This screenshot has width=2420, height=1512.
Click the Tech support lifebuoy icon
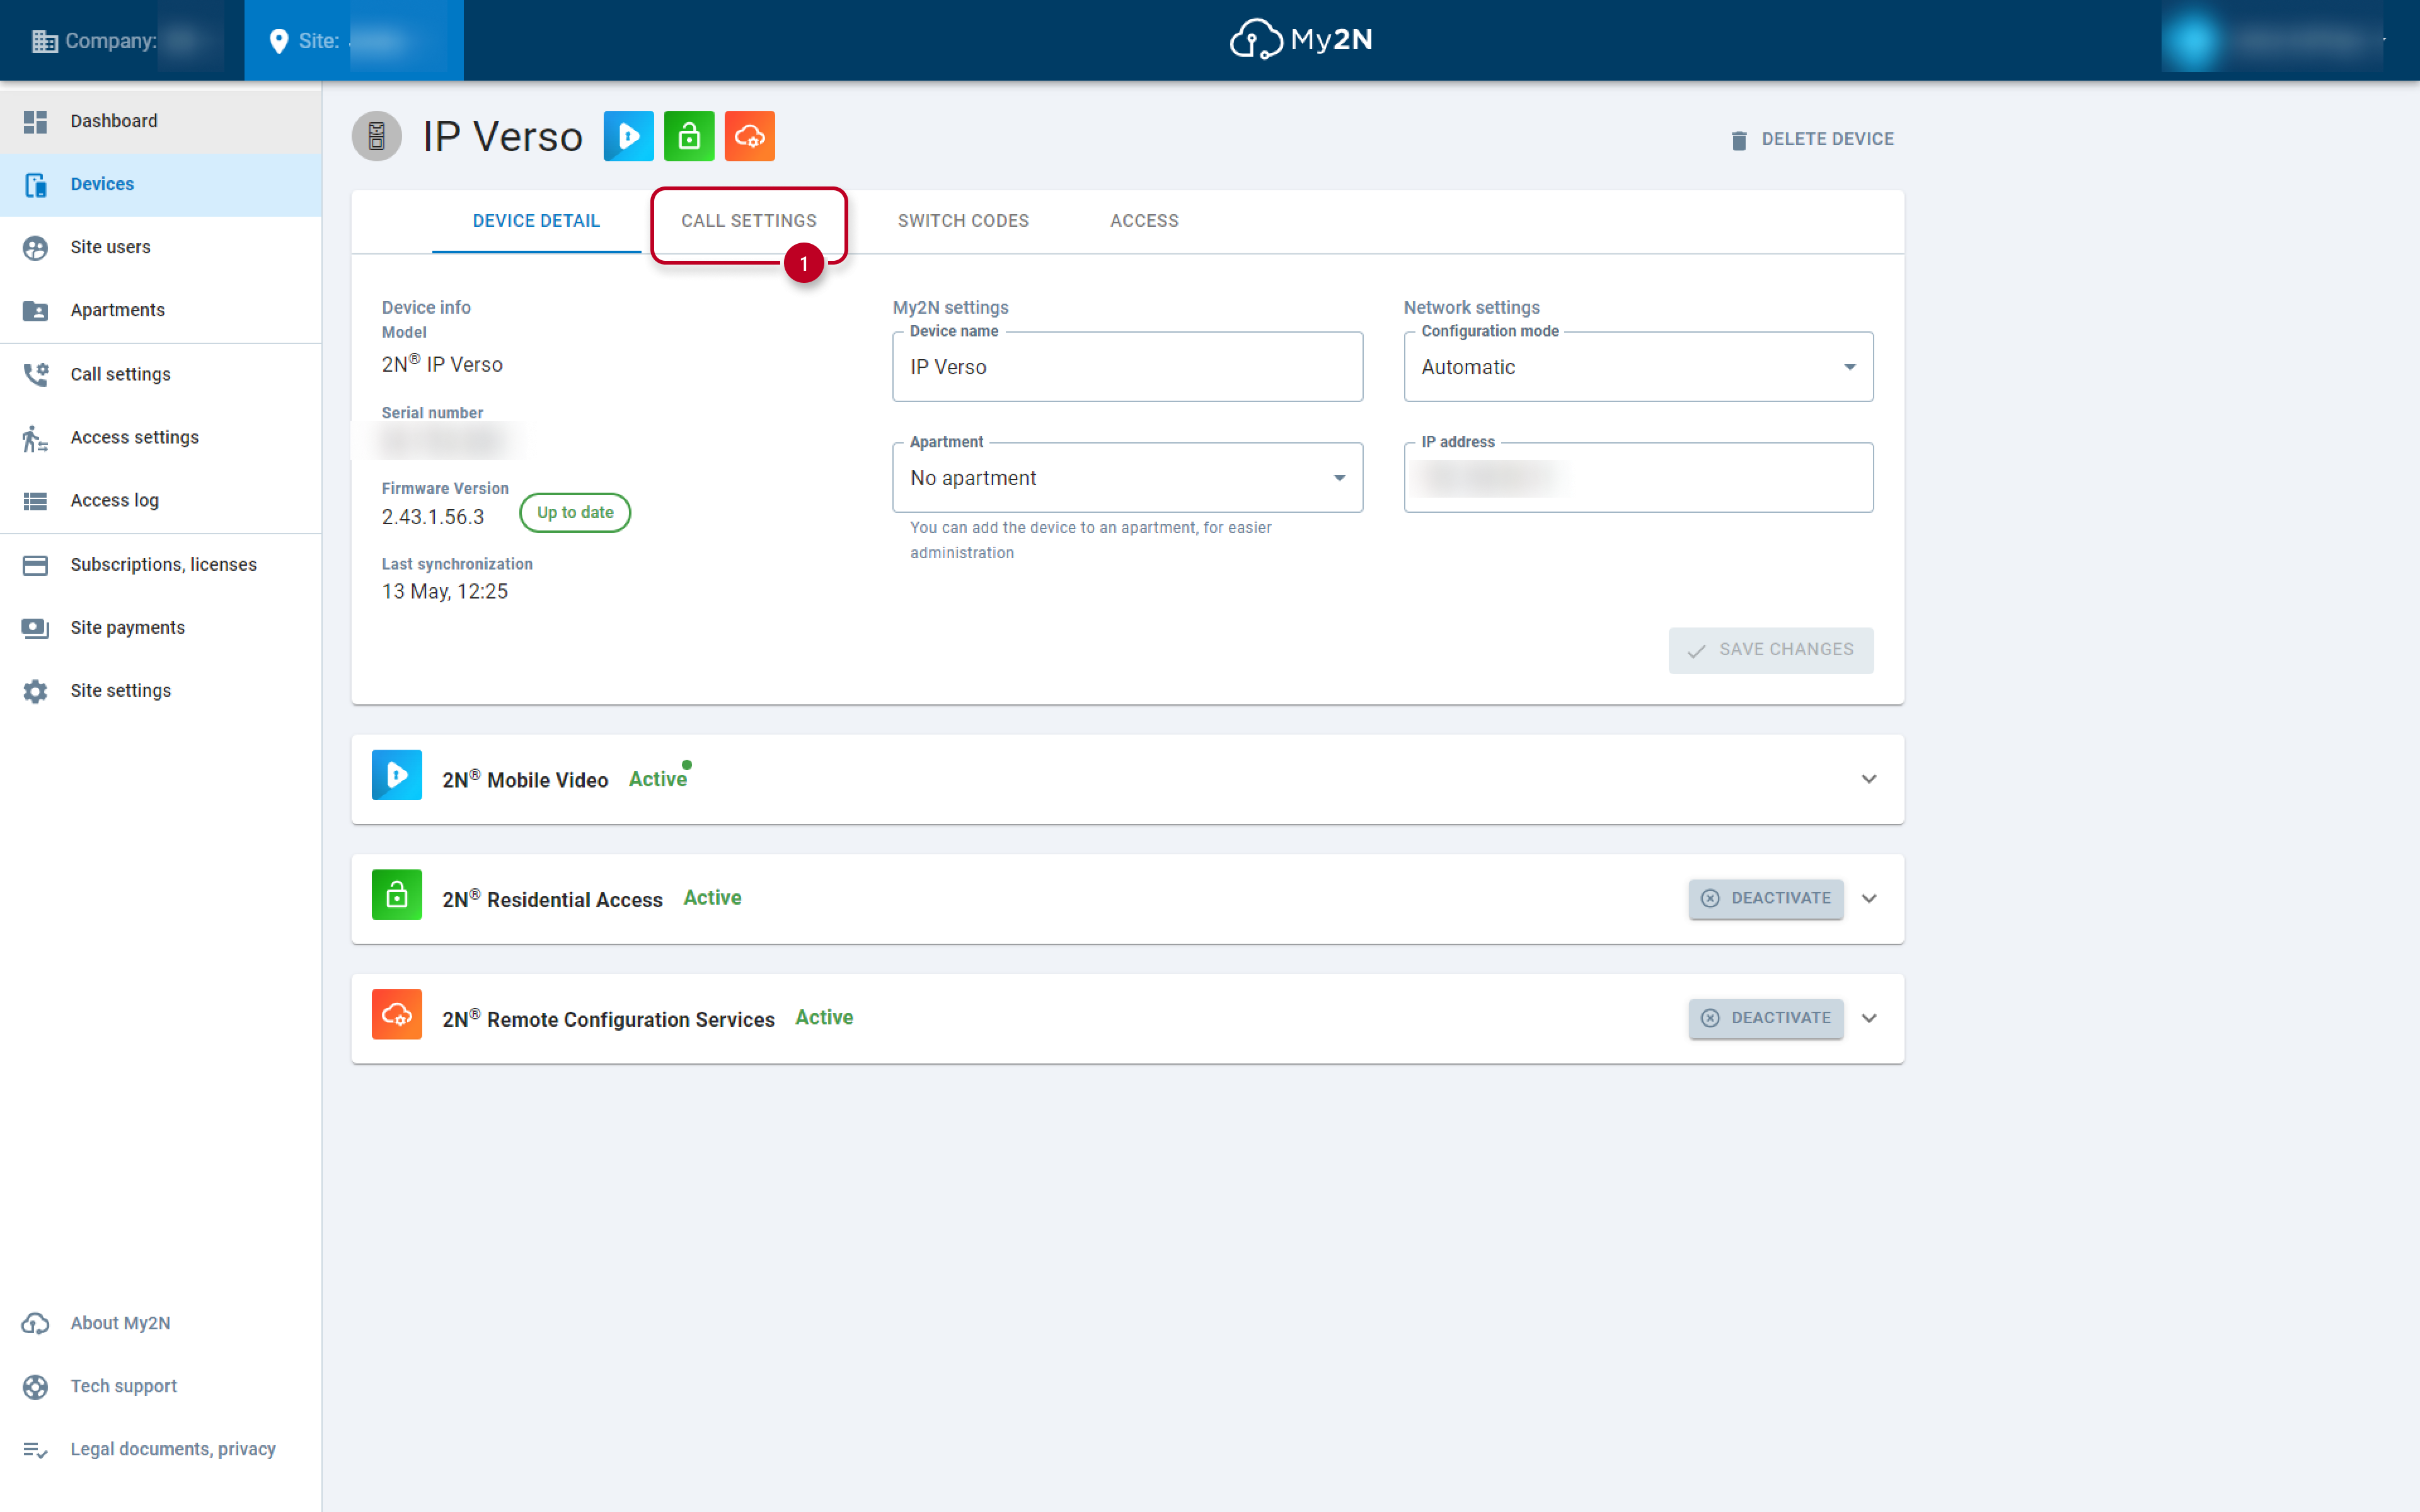pos(35,1386)
